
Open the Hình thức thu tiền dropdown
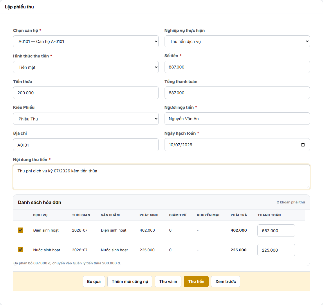click(x=86, y=67)
